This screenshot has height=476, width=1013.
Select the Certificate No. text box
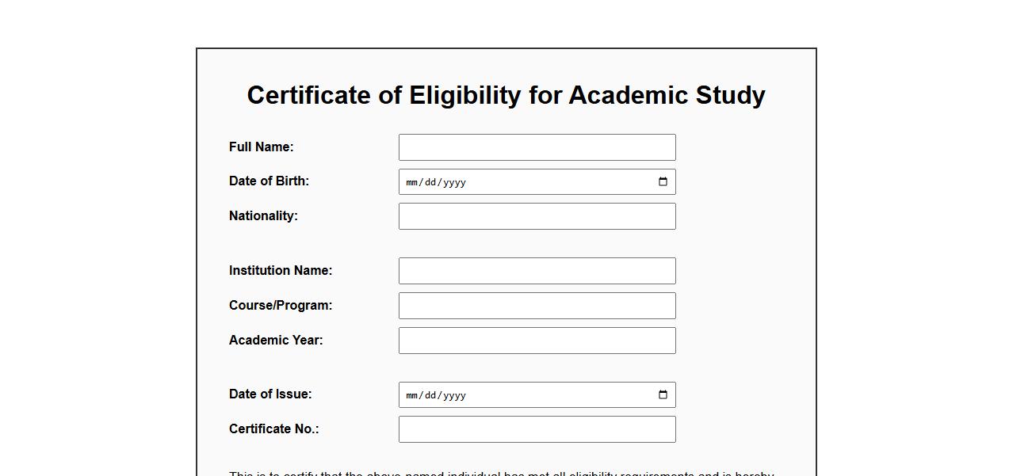537,429
